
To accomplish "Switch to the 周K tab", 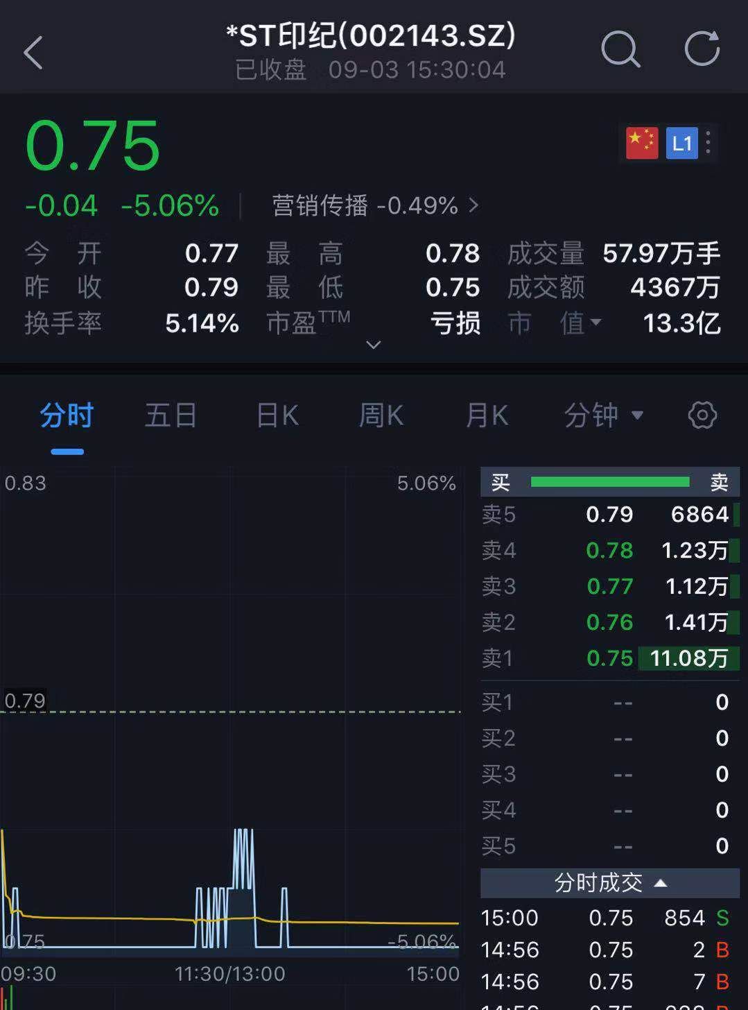I will (x=381, y=416).
